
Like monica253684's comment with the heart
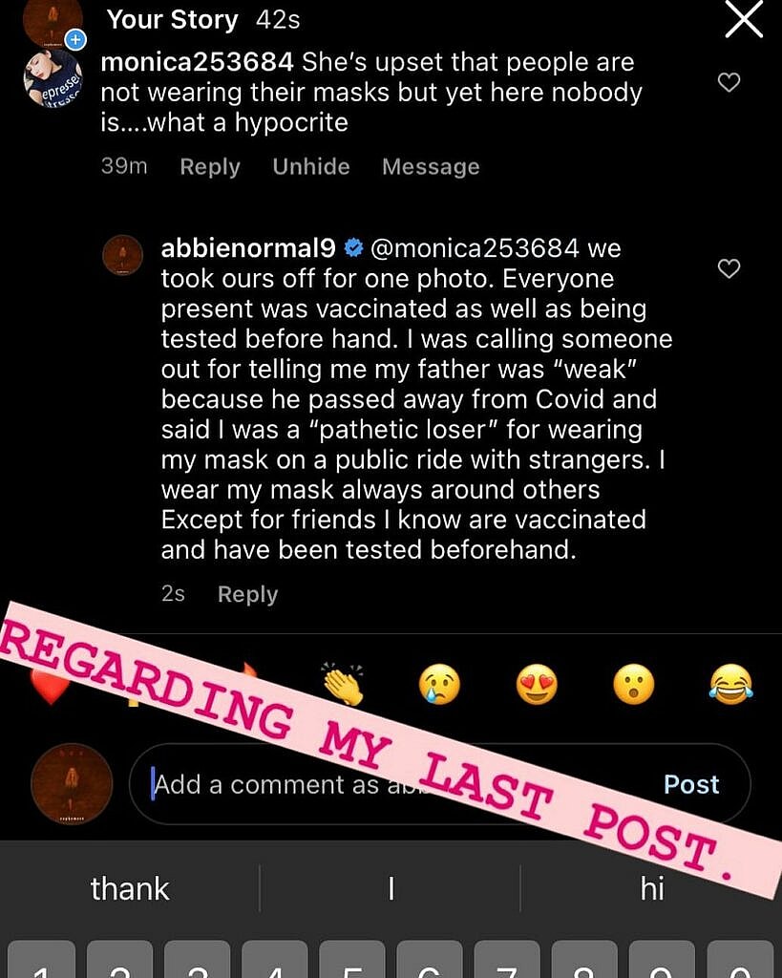pos(729,83)
